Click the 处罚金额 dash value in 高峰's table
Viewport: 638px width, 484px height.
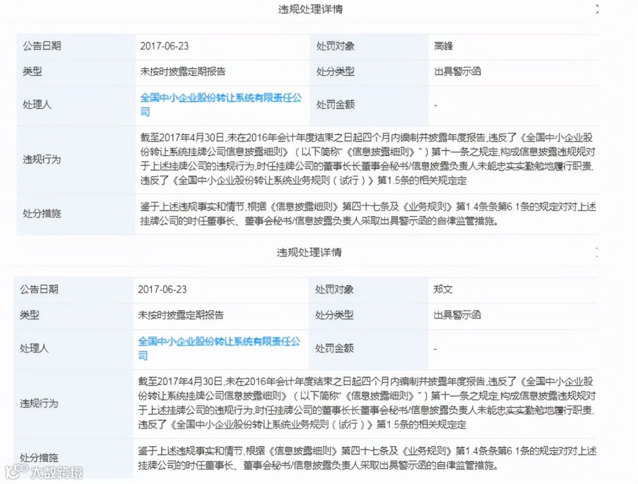[x=436, y=105]
